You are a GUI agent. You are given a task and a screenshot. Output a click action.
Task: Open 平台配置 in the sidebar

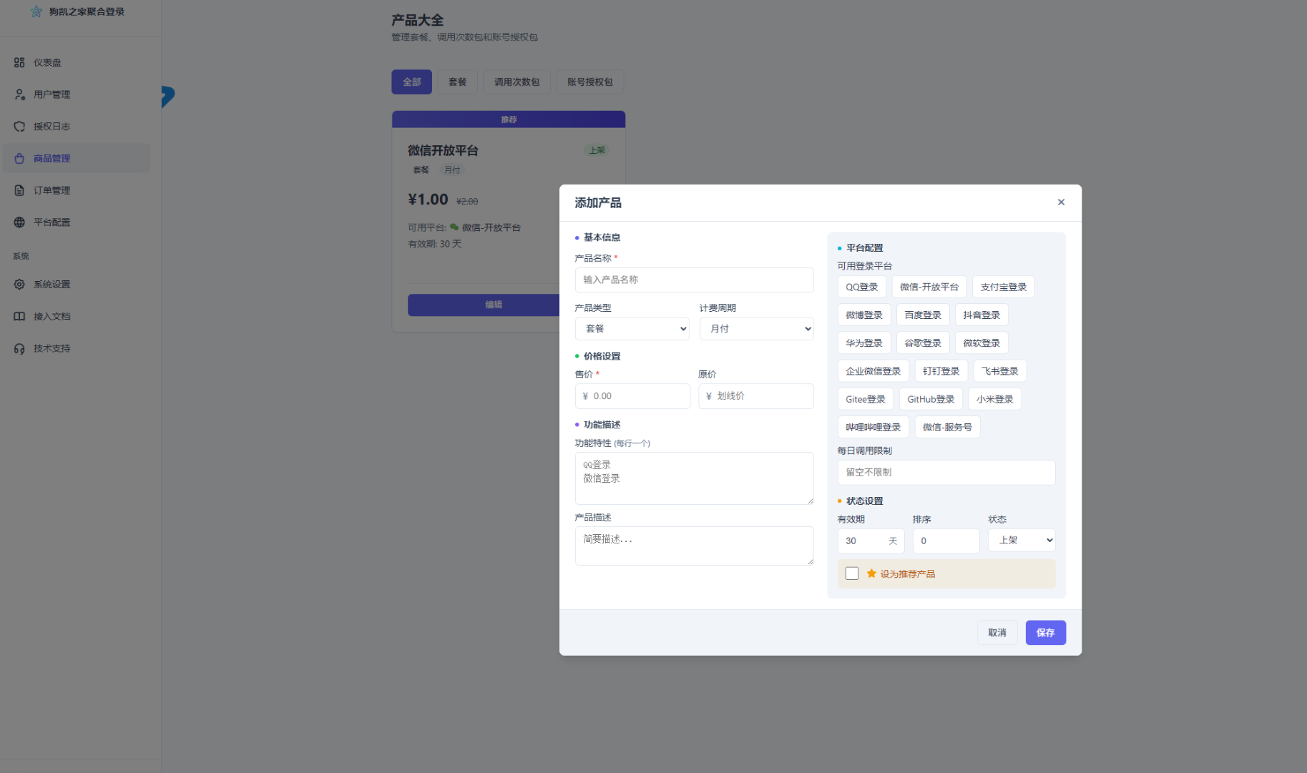click(x=77, y=222)
